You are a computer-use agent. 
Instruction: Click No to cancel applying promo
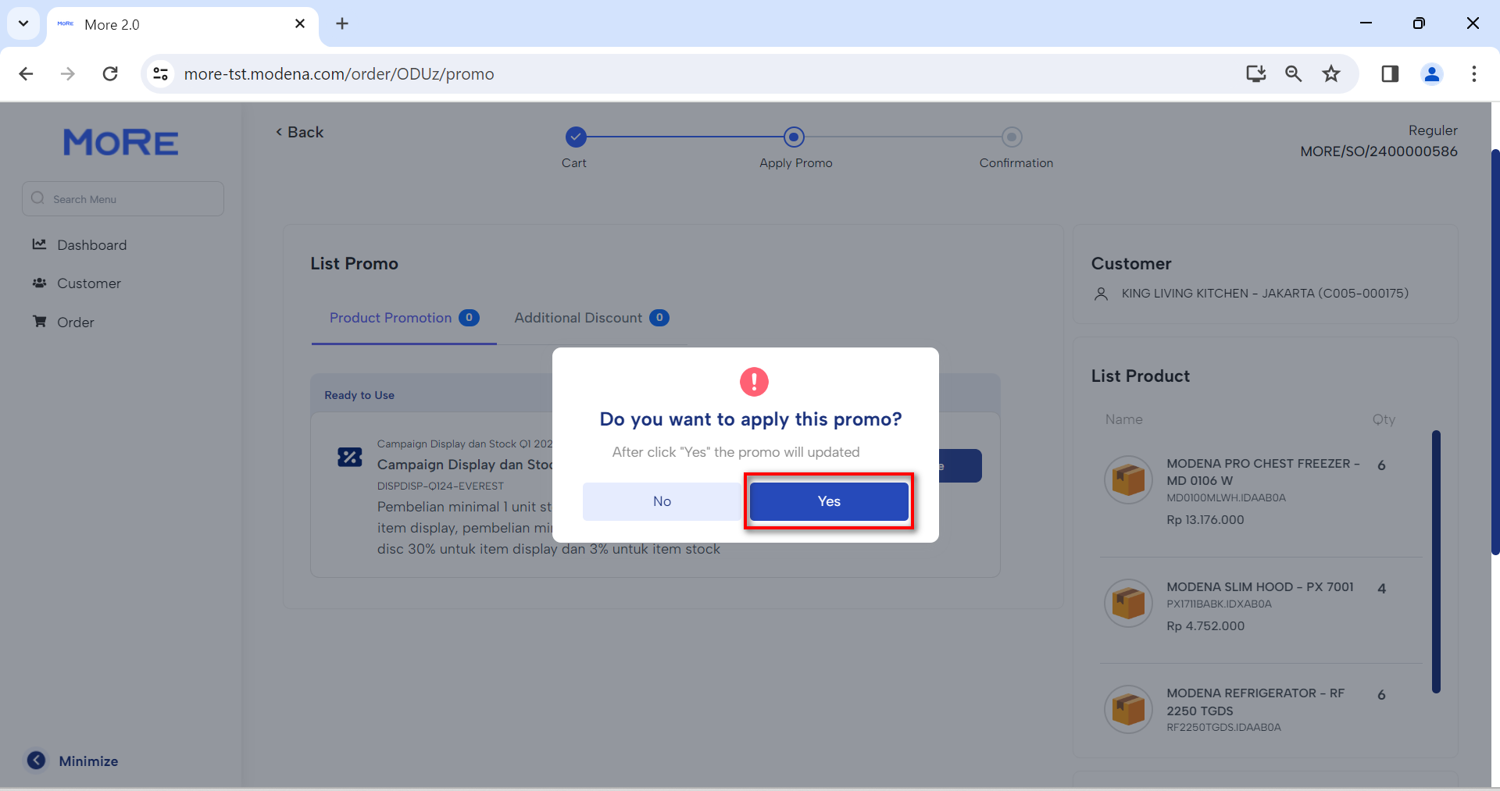coord(662,501)
